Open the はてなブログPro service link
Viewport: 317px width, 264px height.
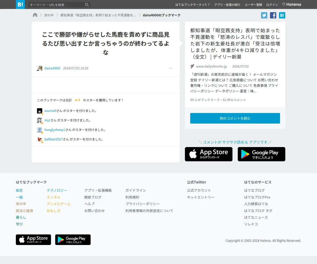257,197
